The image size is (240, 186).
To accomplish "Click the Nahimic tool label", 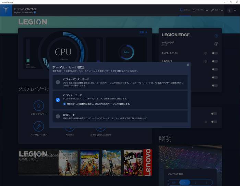I will (x=70, y=135).
